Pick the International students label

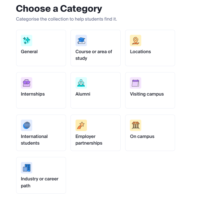click(34, 140)
